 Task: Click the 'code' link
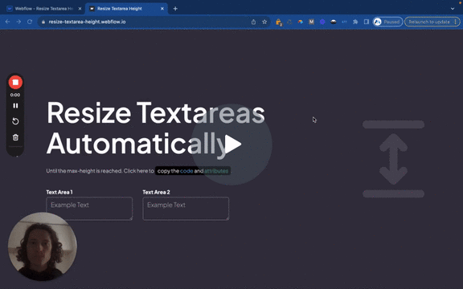(186, 171)
